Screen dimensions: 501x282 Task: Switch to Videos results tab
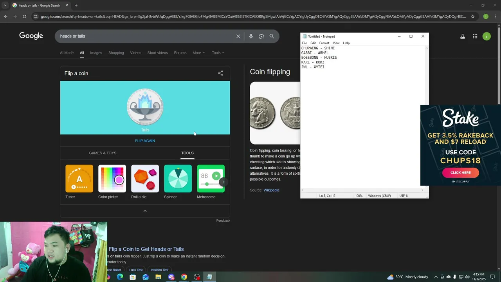point(135,53)
